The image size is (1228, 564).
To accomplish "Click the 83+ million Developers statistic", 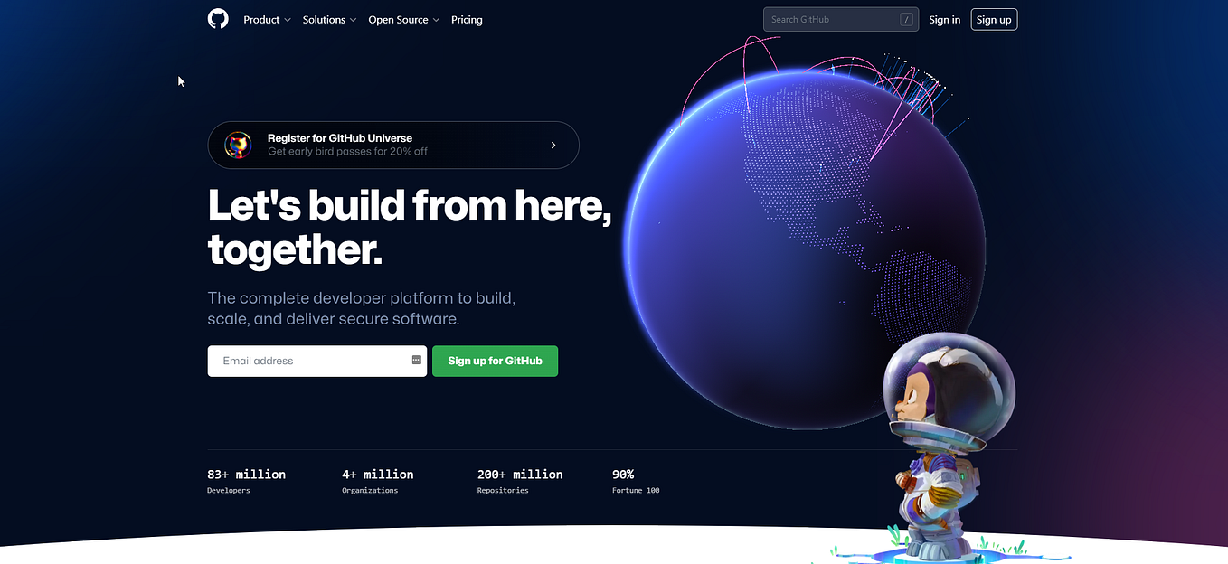I will 246,481.
